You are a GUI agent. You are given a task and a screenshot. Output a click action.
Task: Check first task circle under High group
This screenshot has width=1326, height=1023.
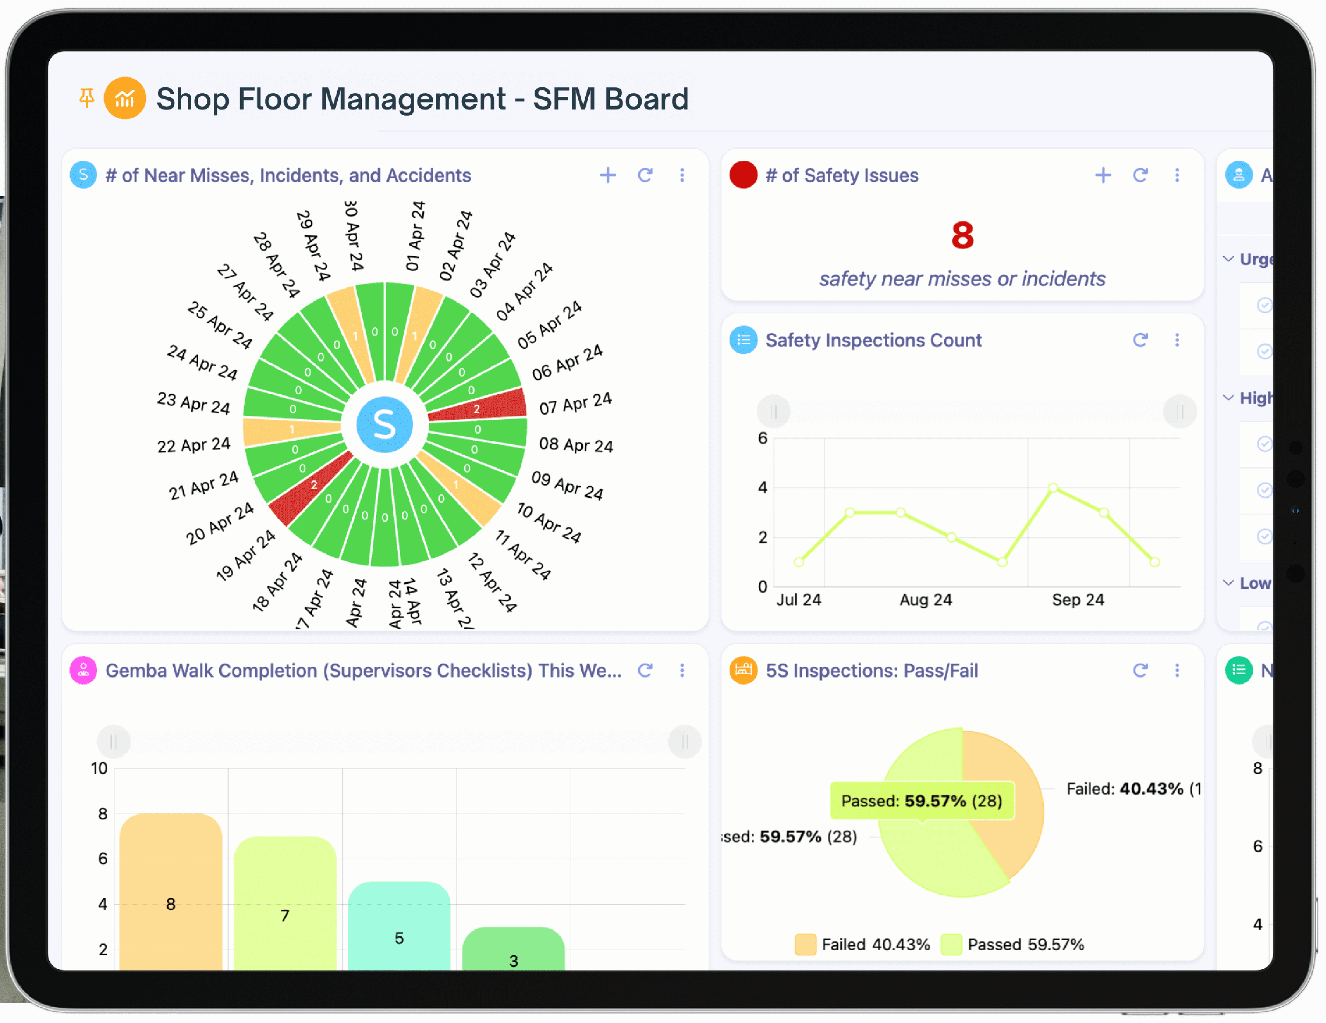(1265, 444)
